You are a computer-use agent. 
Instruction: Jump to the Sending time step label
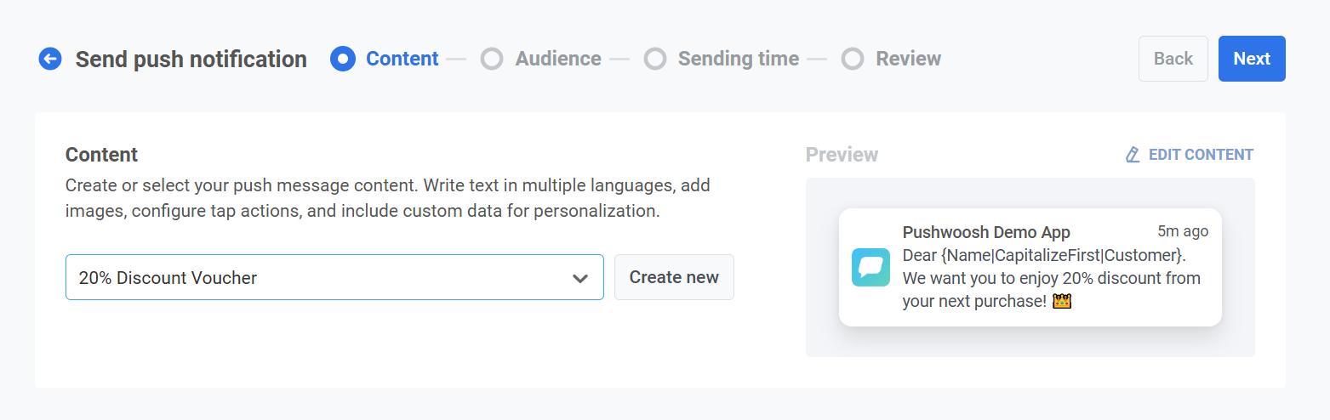[738, 59]
